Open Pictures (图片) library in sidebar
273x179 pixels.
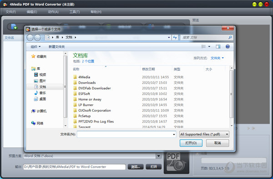40,81
